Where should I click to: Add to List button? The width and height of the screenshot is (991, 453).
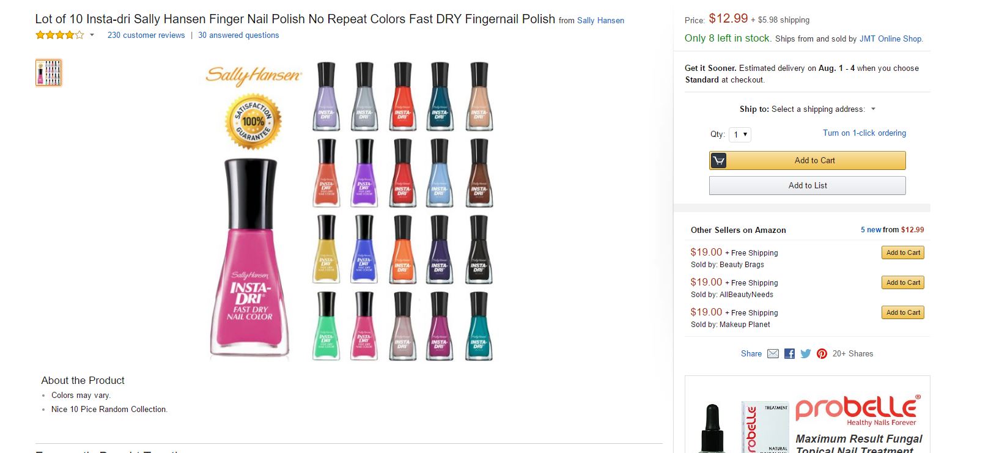807,186
